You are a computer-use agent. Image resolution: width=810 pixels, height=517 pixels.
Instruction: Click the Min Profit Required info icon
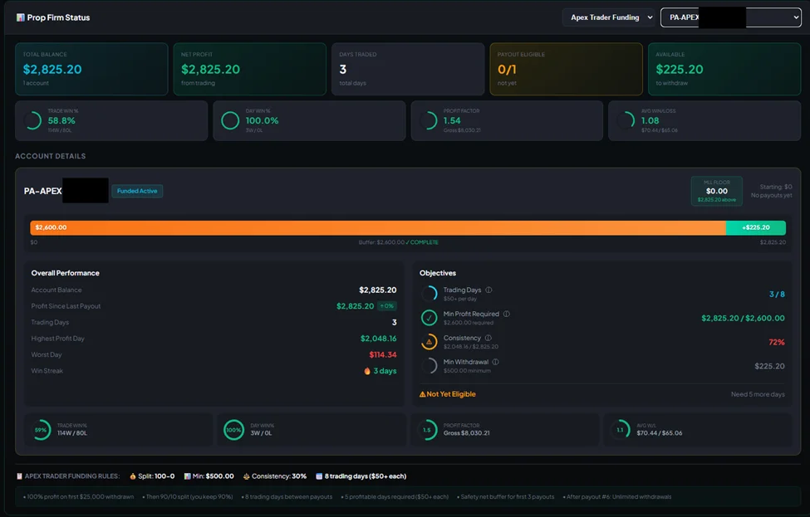point(507,314)
